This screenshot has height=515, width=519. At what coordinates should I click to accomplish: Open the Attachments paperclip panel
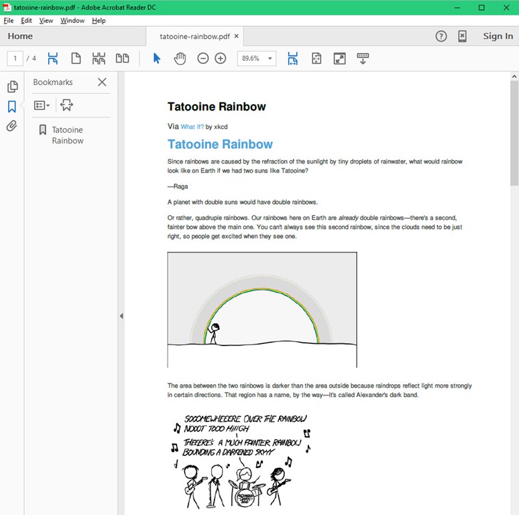pos(11,126)
